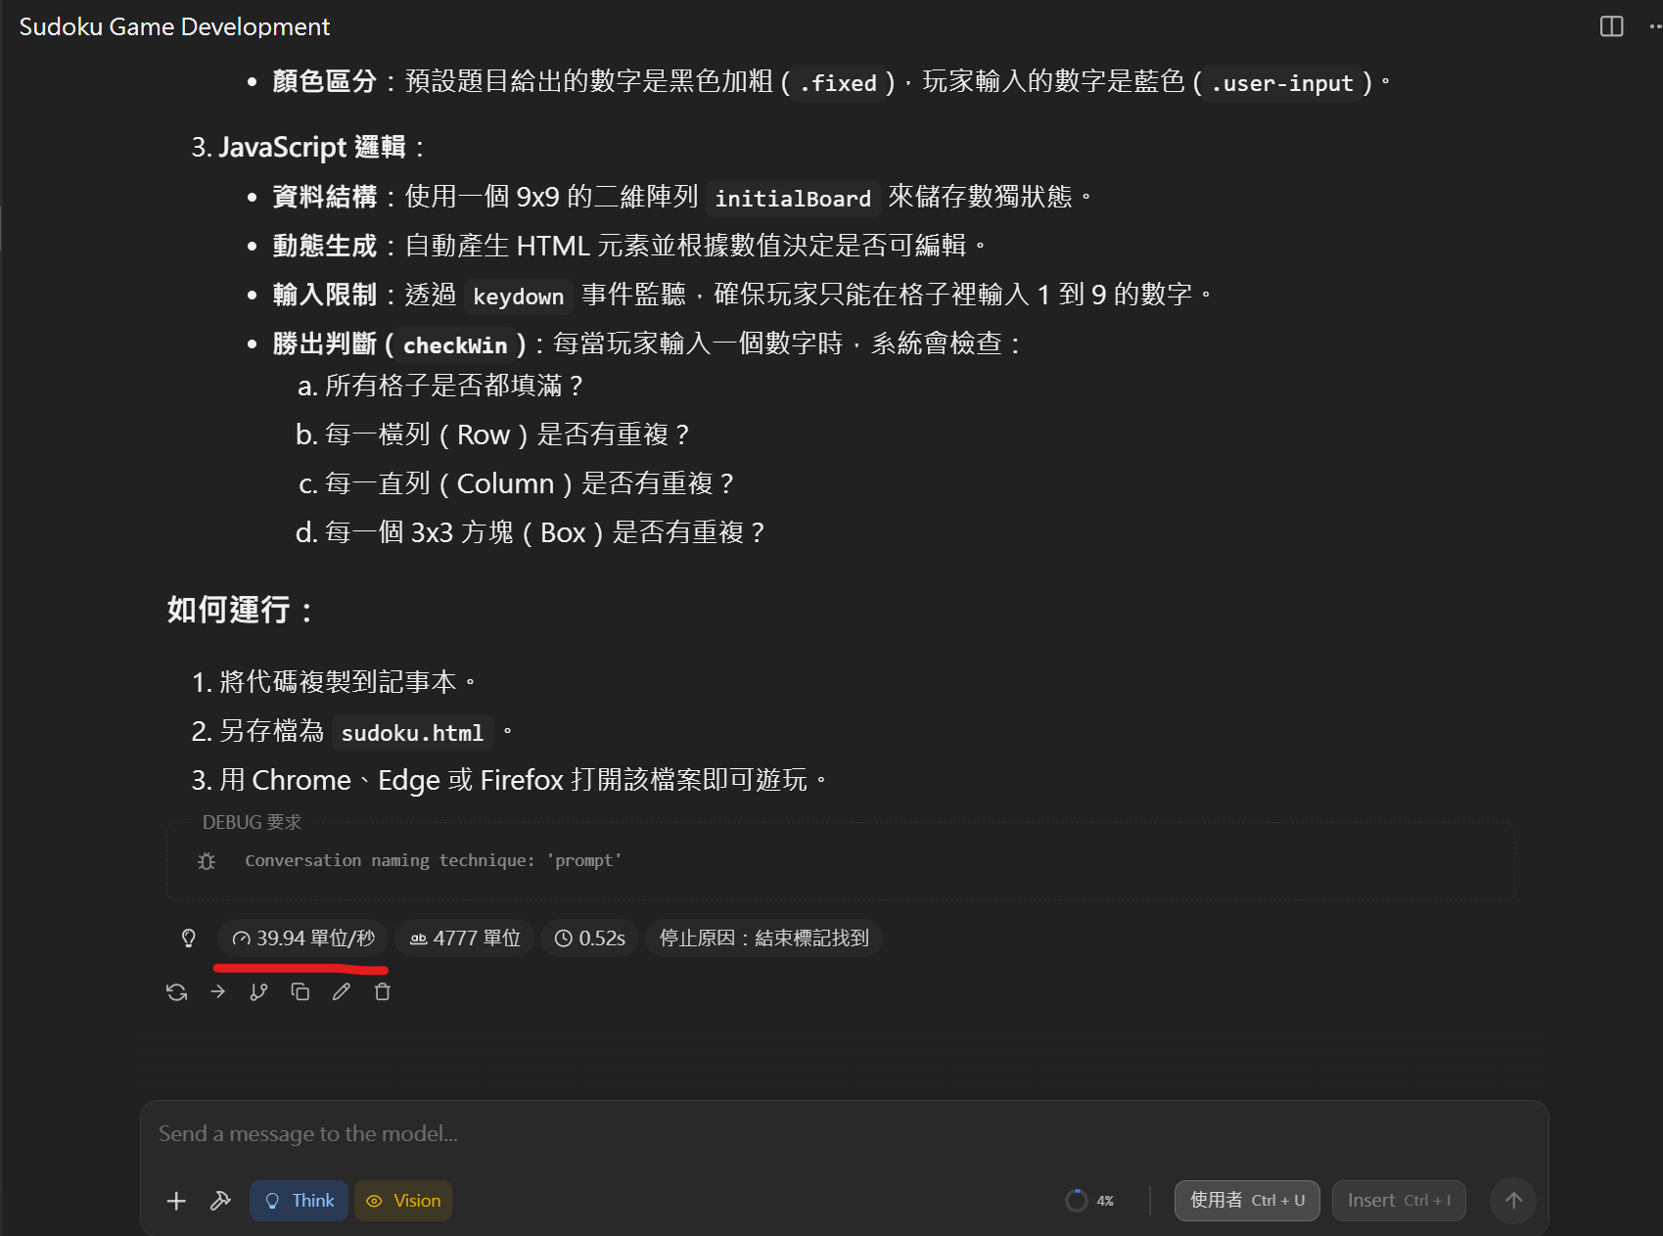1663x1236 pixels.
Task: Click the sudoku.html code text
Action: click(x=412, y=733)
